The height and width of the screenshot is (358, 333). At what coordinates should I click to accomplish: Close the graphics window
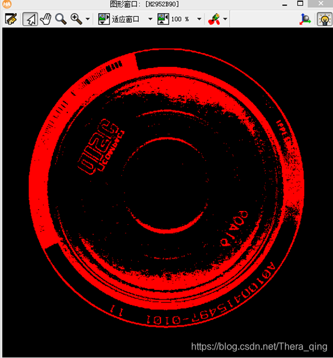[x=321, y=4]
